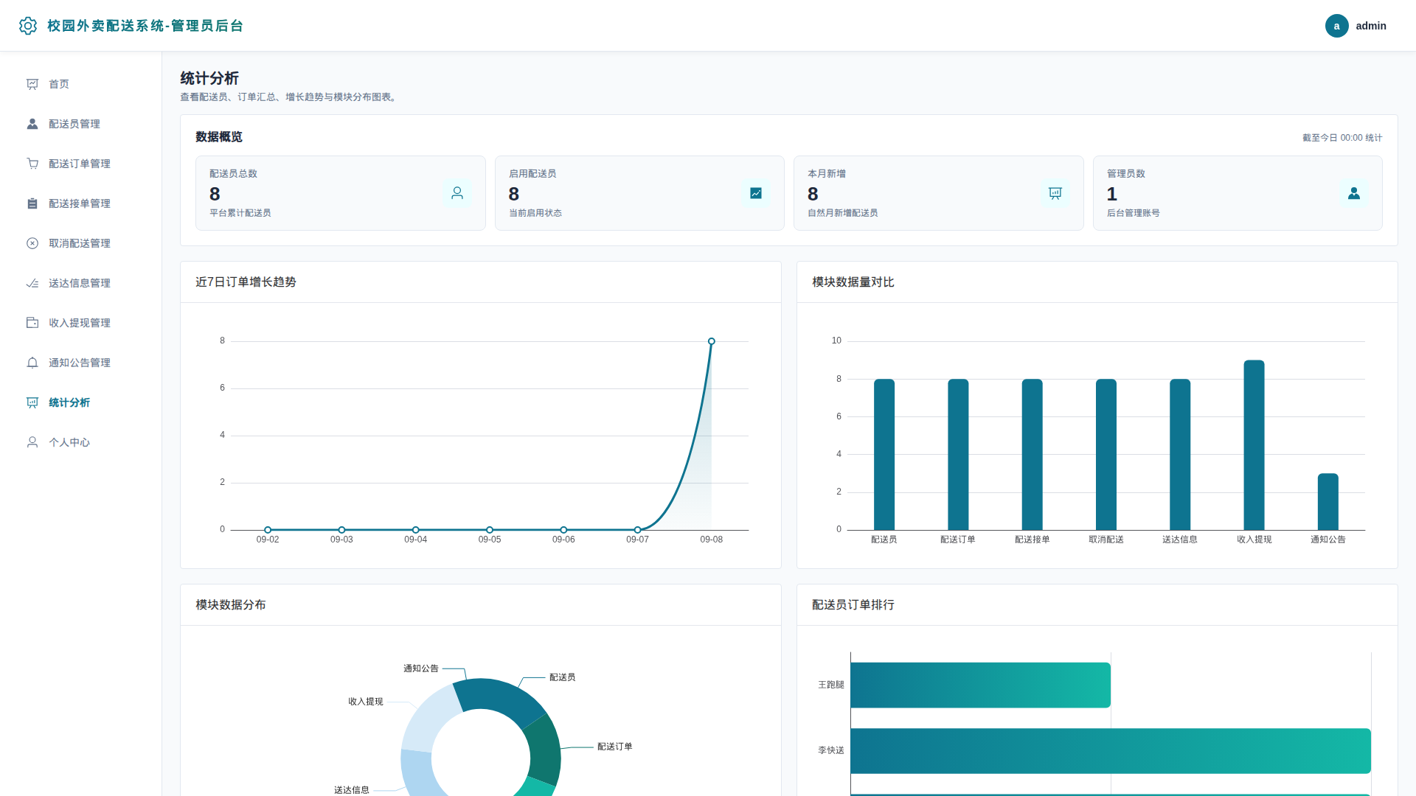Click the 配送订单 donut slice label

click(615, 747)
